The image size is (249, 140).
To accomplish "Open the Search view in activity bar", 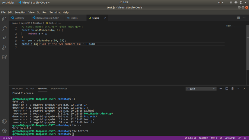I will click(4, 28).
